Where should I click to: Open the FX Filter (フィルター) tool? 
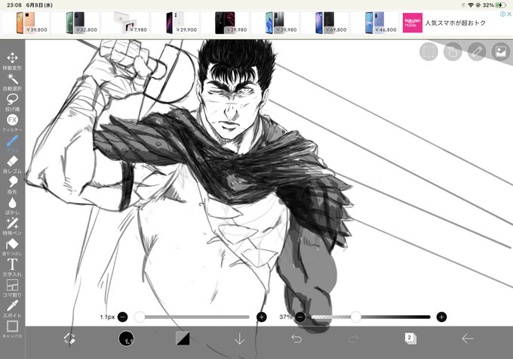[12, 123]
